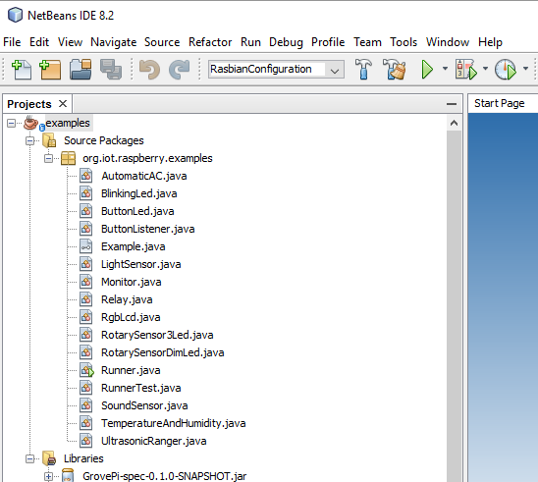Click the Libraries folder icon
This screenshot has width=538, height=482.
click(49, 458)
